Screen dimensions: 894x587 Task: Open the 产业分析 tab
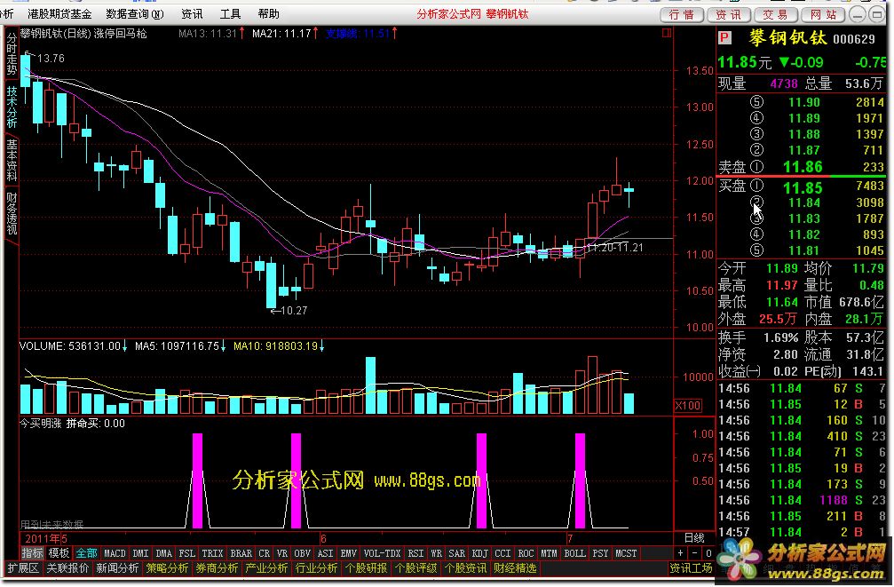tap(266, 567)
